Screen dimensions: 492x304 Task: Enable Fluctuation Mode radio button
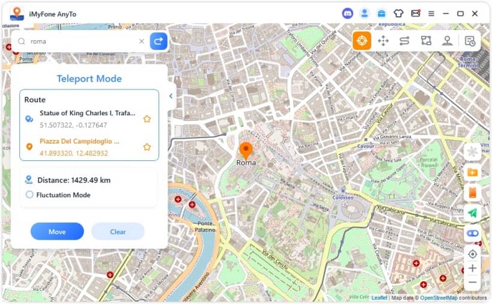(x=29, y=195)
